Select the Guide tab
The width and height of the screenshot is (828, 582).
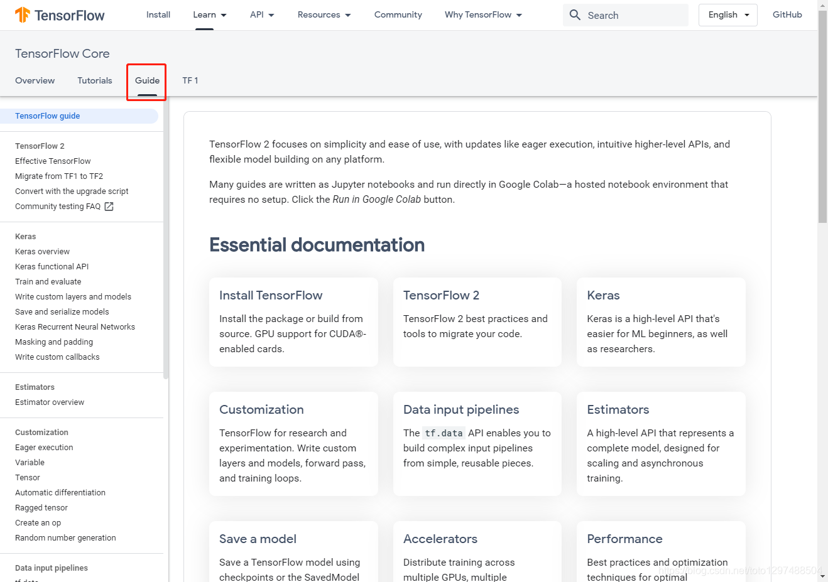point(147,80)
